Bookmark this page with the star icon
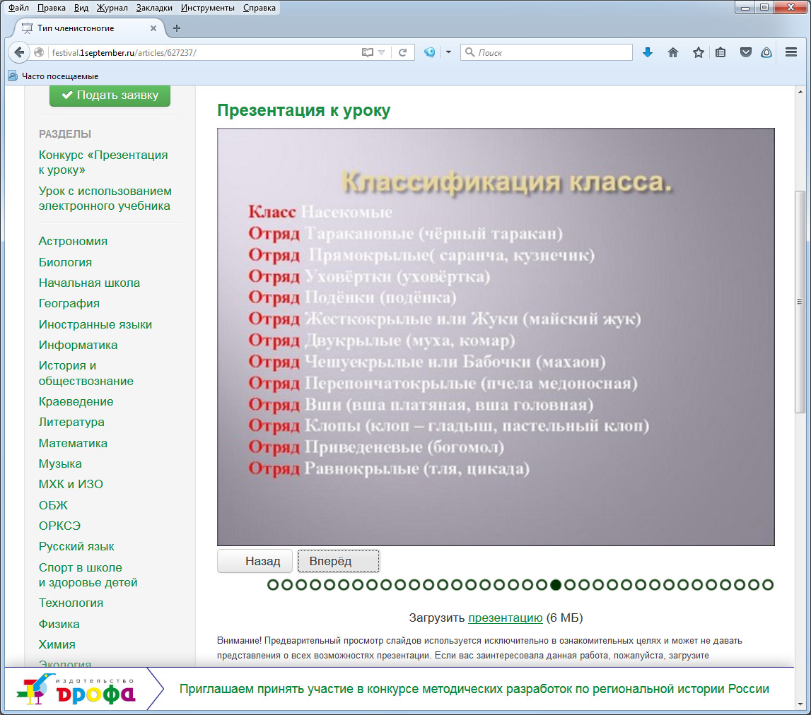This screenshot has width=811, height=715. tap(698, 52)
